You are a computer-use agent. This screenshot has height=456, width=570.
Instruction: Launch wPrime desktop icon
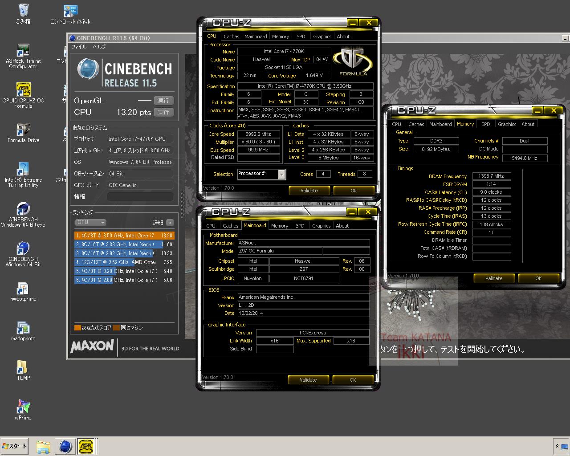click(x=23, y=410)
